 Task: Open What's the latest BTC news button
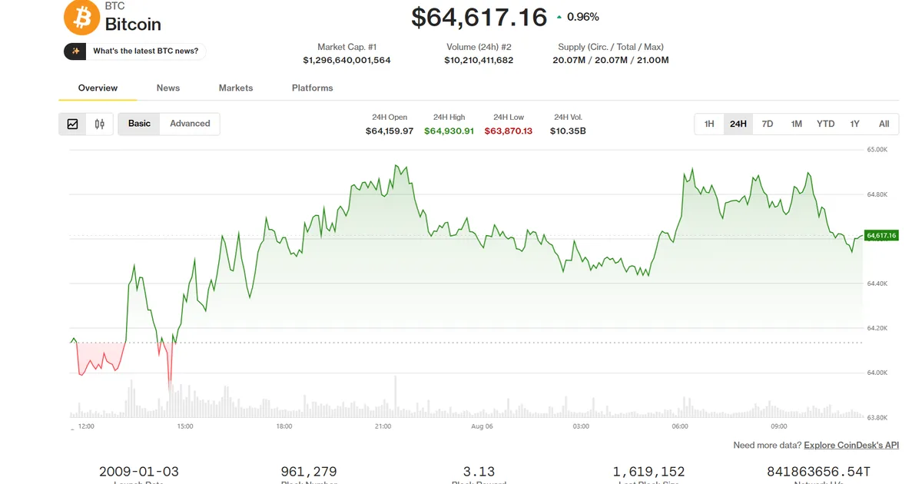click(135, 51)
